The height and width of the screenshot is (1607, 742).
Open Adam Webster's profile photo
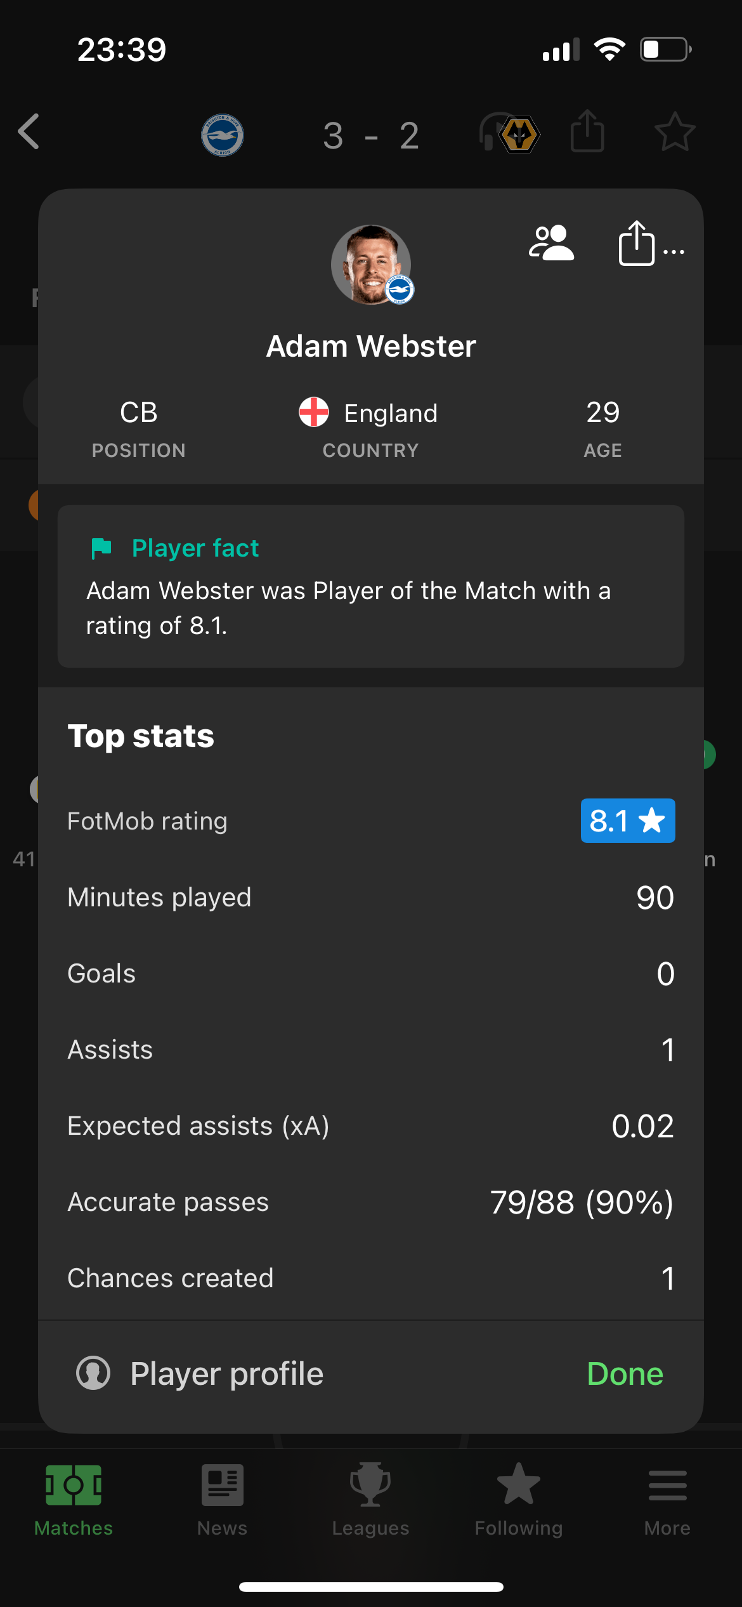click(371, 265)
